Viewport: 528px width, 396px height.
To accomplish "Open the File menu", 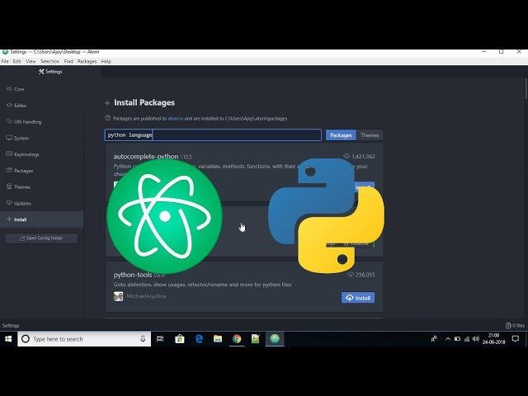I will 5,61.
